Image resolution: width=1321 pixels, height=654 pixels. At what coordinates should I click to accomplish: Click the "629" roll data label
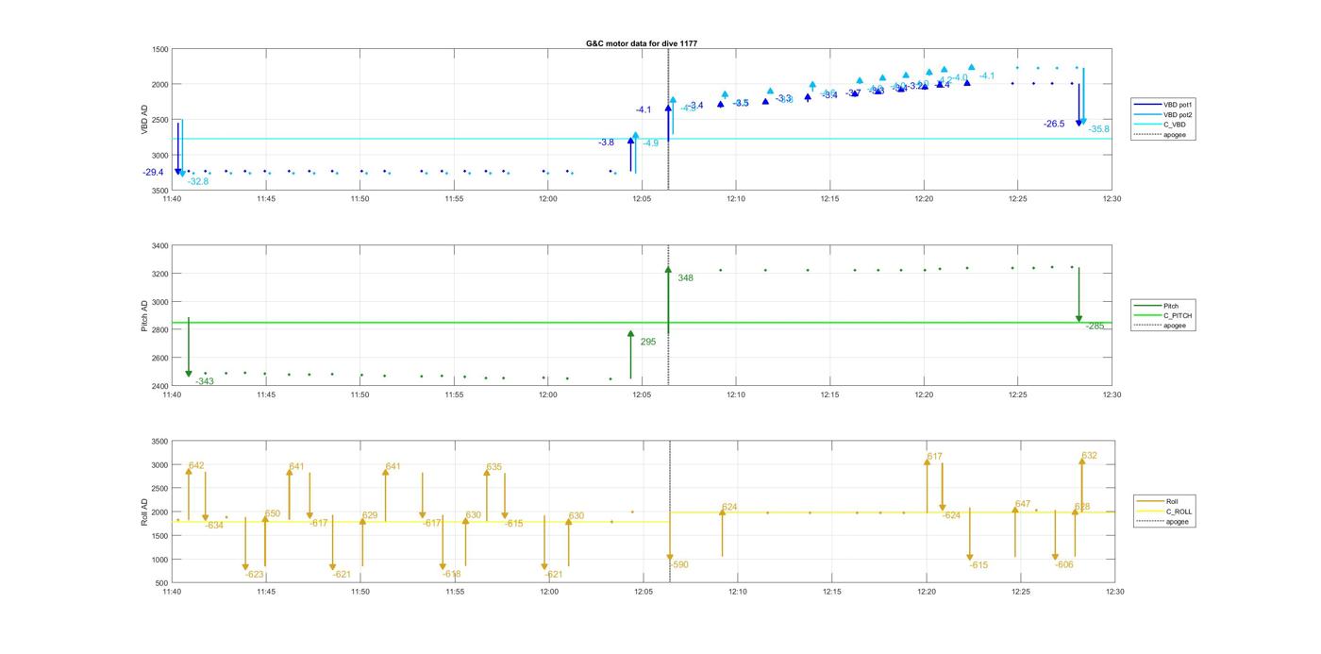pyautogui.click(x=370, y=515)
